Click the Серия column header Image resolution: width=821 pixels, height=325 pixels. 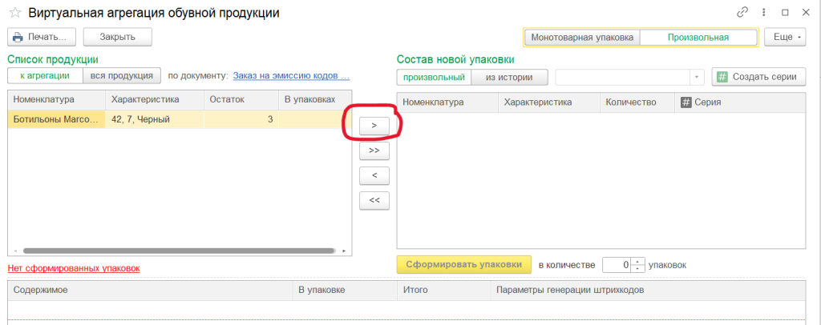[x=740, y=102]
